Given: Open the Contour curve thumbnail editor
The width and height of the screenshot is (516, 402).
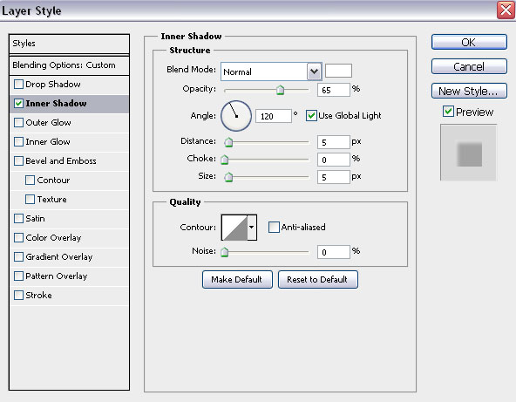Looking at the screenshot, I should click(x=234, y=228).
